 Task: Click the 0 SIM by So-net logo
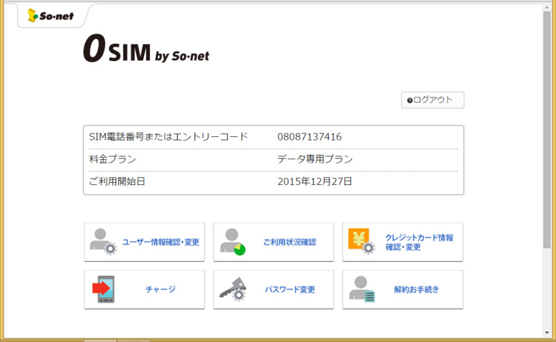146,49
